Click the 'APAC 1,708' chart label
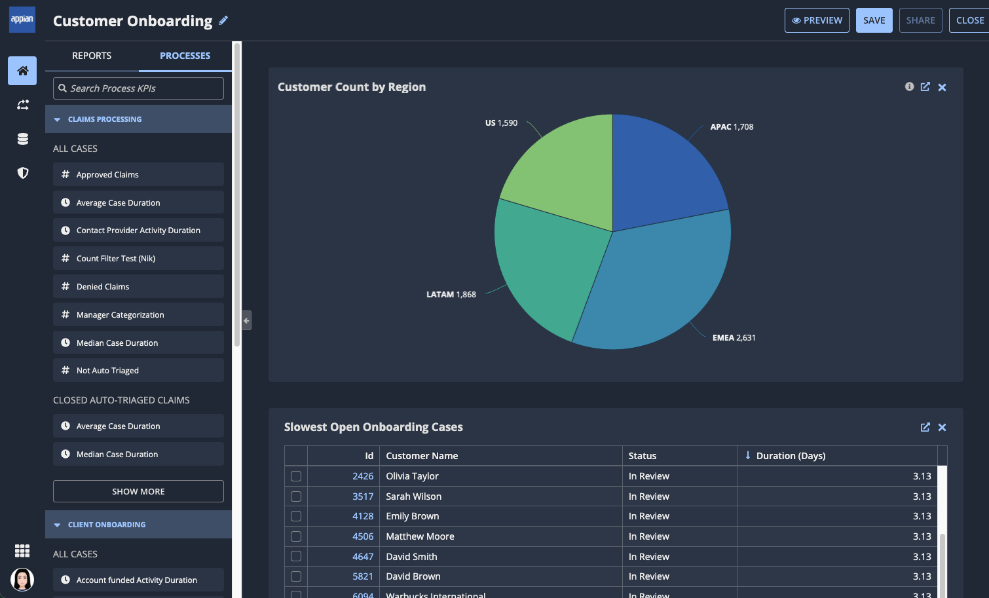The width and height of the screenshot is (989, 598). [732, 127]
